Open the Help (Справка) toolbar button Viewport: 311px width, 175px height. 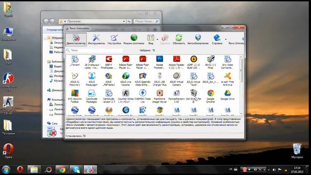click(217, 39)
